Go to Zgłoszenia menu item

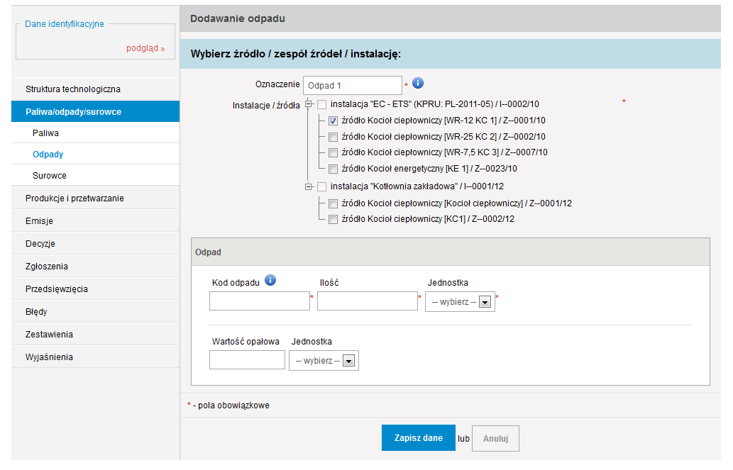coord(95,267)
